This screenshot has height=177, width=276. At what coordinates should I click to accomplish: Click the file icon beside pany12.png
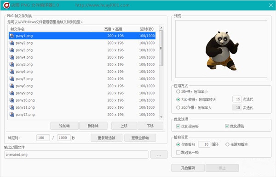pyautogui.click(x=12, y=115)
